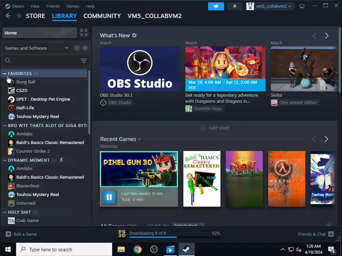The height and width of the screenshot is (256, 342).
Task: Click the recent activity clock icon
Action: pos(76,48)
